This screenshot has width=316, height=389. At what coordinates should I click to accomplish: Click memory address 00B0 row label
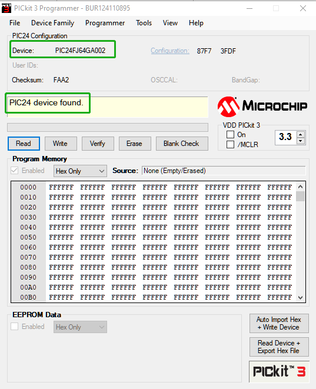coord(28,297)
